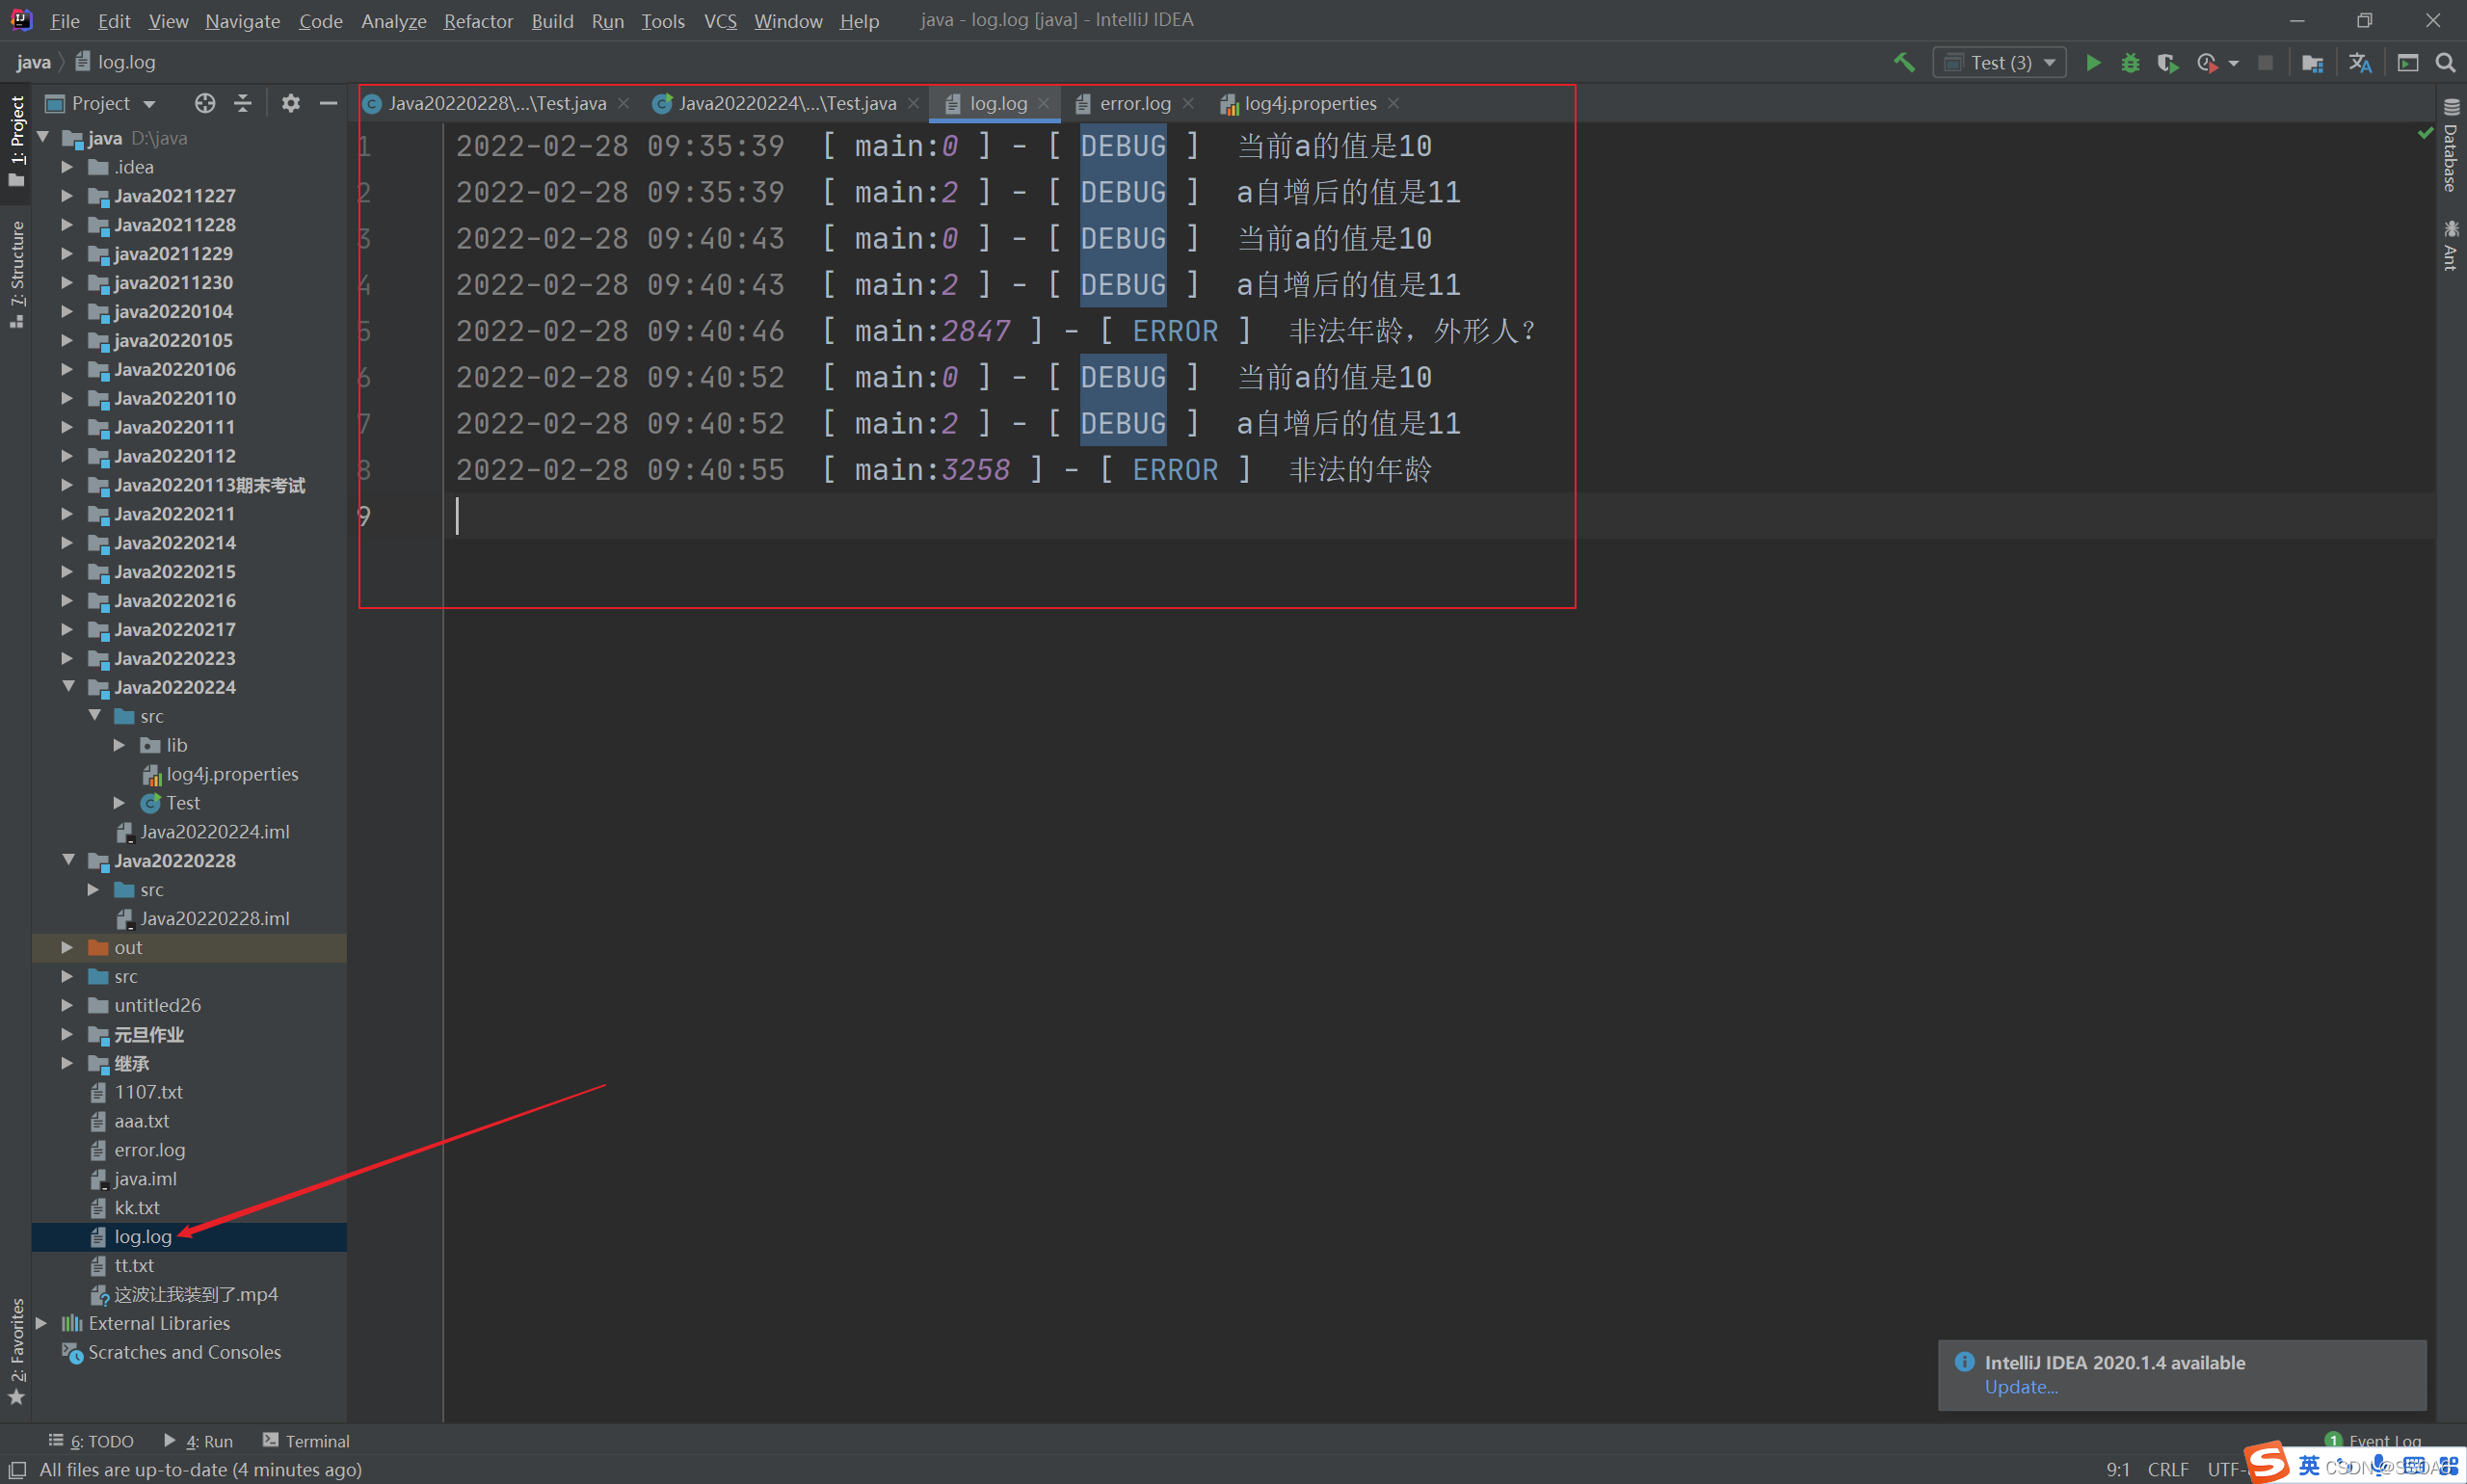Image resolution: width=2467 pixels, height=1484 pixels.
Task: Click the java breadcrumb in navigation bar
Action: [x=33, y=62]
